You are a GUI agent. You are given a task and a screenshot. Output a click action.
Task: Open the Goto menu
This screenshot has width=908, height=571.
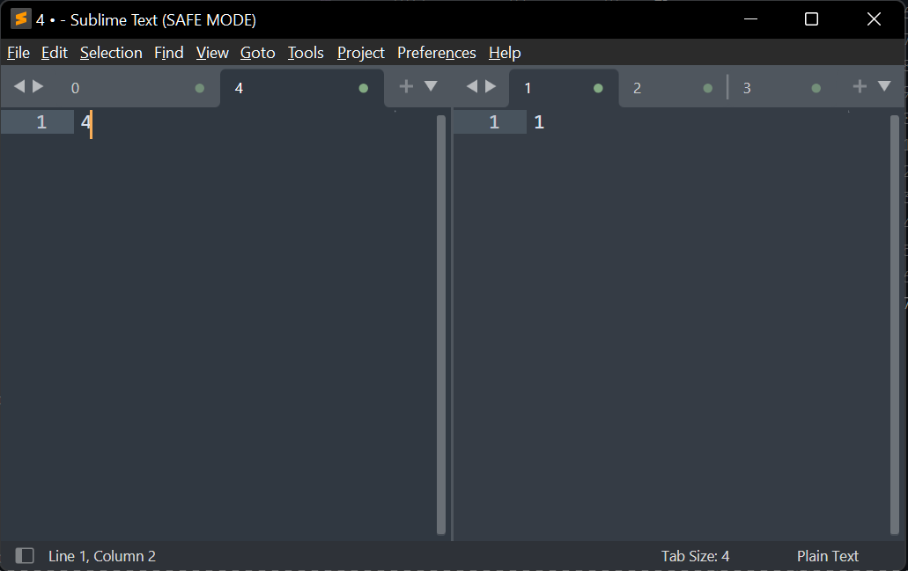click(257, 52)
